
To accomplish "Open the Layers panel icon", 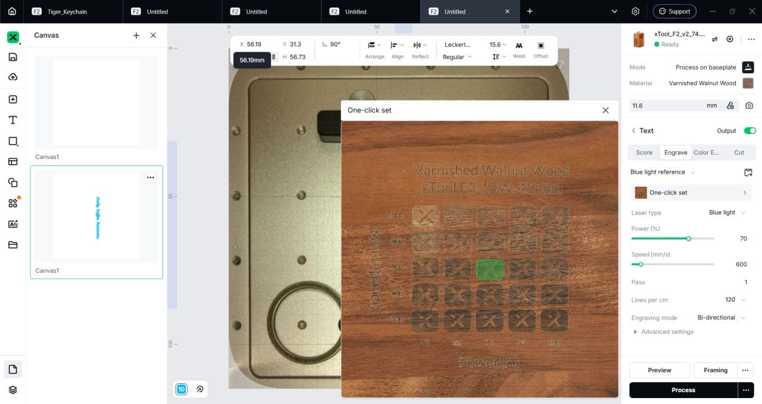I will 13,390.
